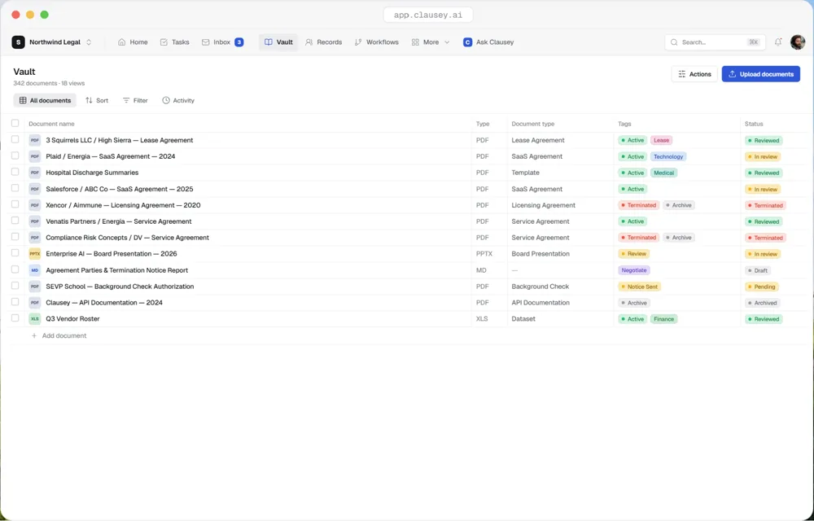Image resolution: width=814 pixels, height=521 pixels.
Task: Check the Enterprise AI Board Presentation checkbox
Action: 15,253
